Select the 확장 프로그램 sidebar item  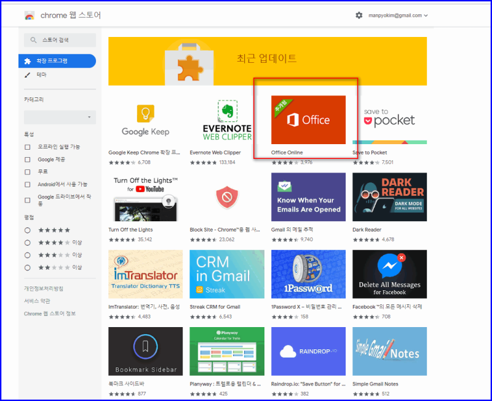coord(57,61)
